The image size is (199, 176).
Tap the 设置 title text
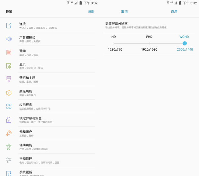[x=9, y=12]
